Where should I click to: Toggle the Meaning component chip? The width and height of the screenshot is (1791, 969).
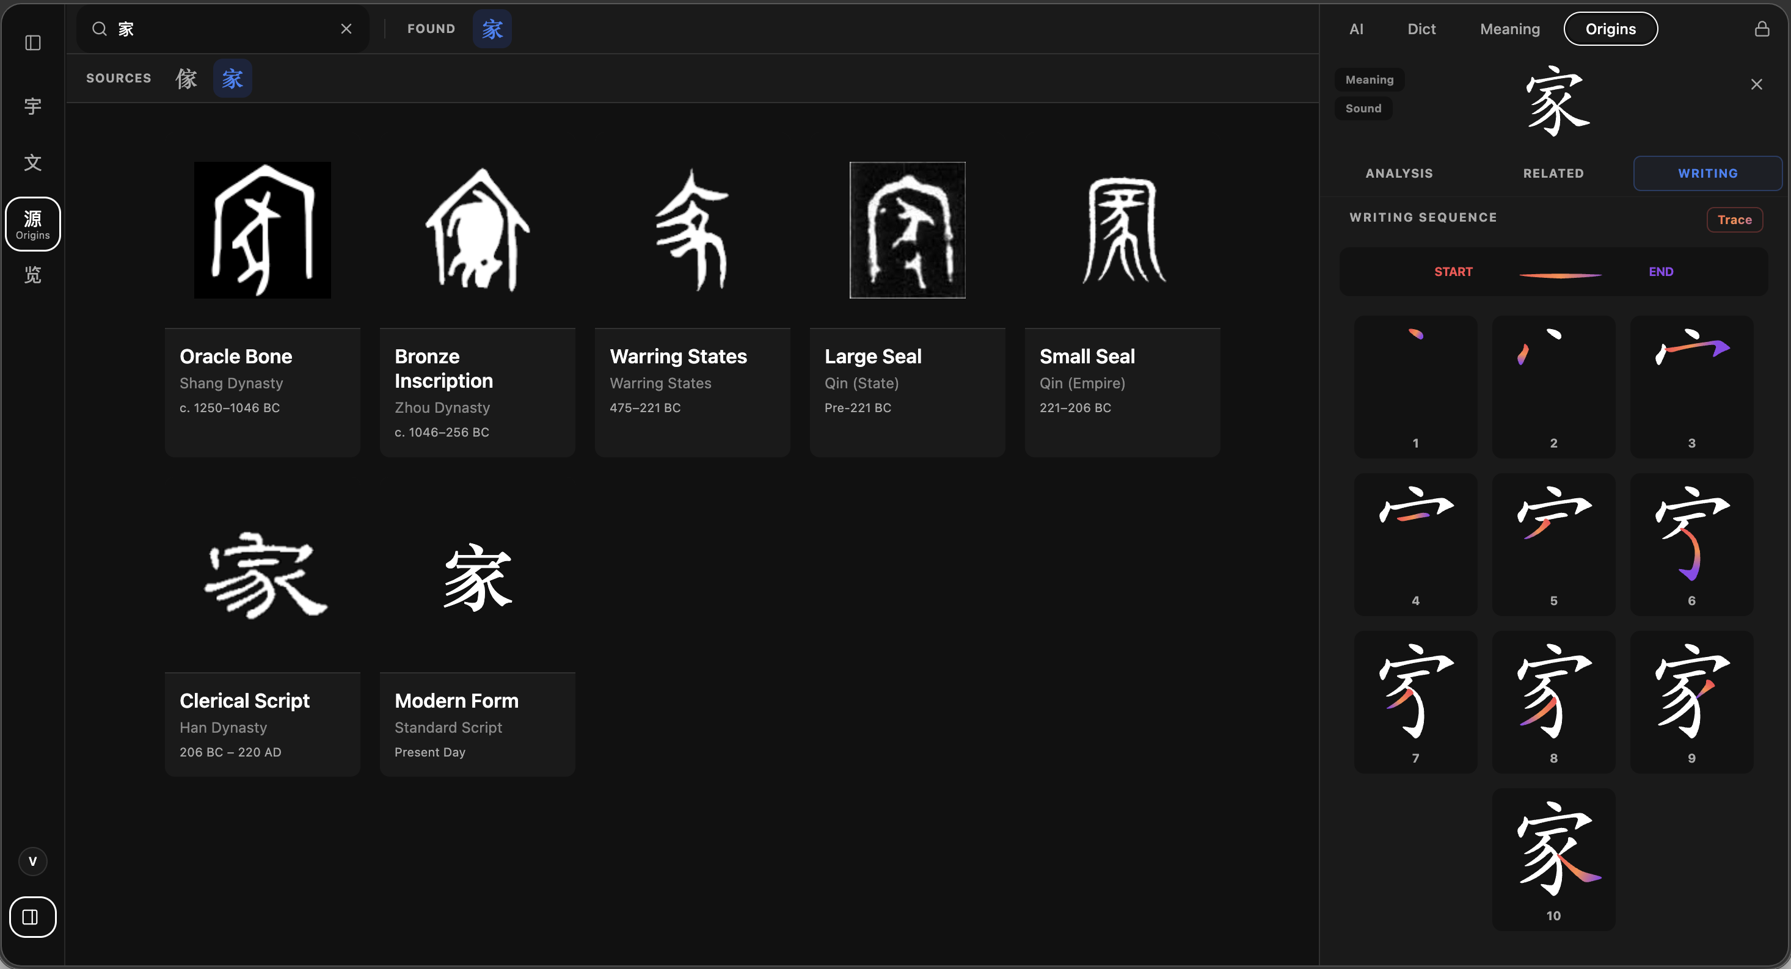[1369, 80]
